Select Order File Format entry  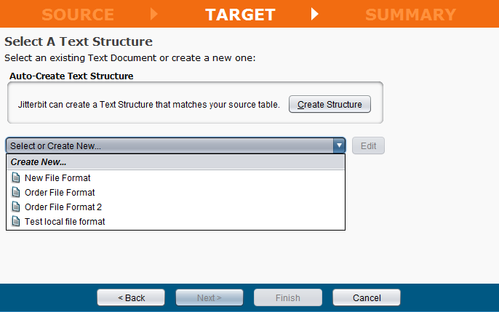tap(60, 192)
